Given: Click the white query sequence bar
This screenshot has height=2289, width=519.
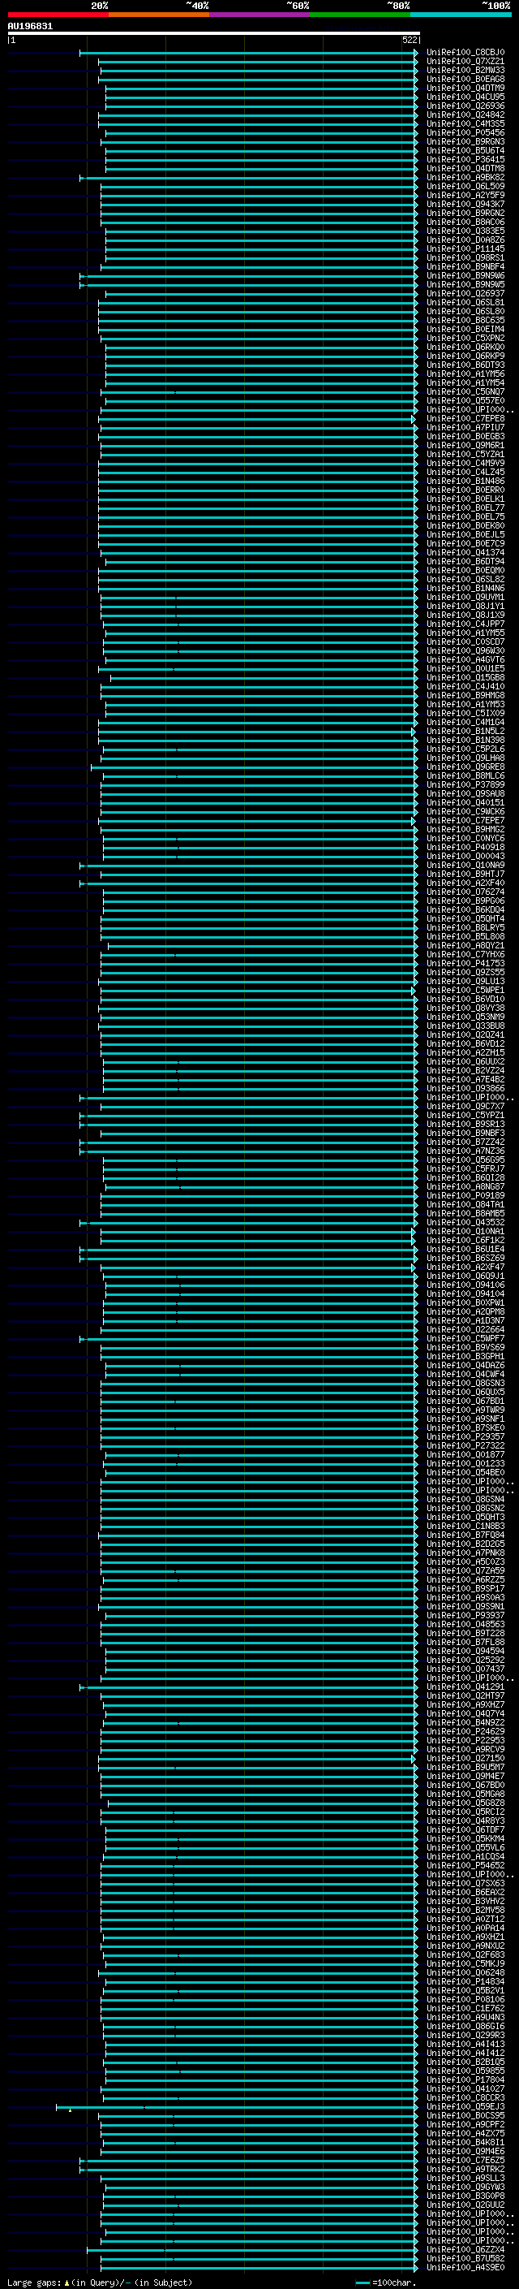Looking at the screenshot, I should (214, 34).
